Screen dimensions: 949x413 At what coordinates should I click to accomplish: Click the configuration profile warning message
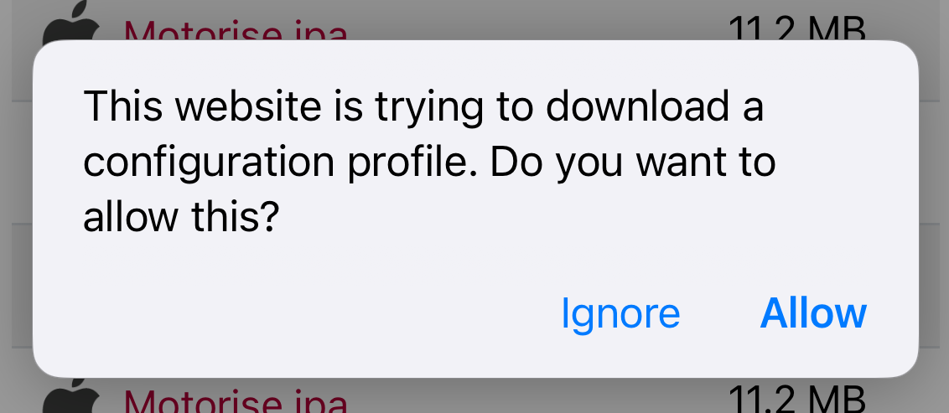point(430,162)
